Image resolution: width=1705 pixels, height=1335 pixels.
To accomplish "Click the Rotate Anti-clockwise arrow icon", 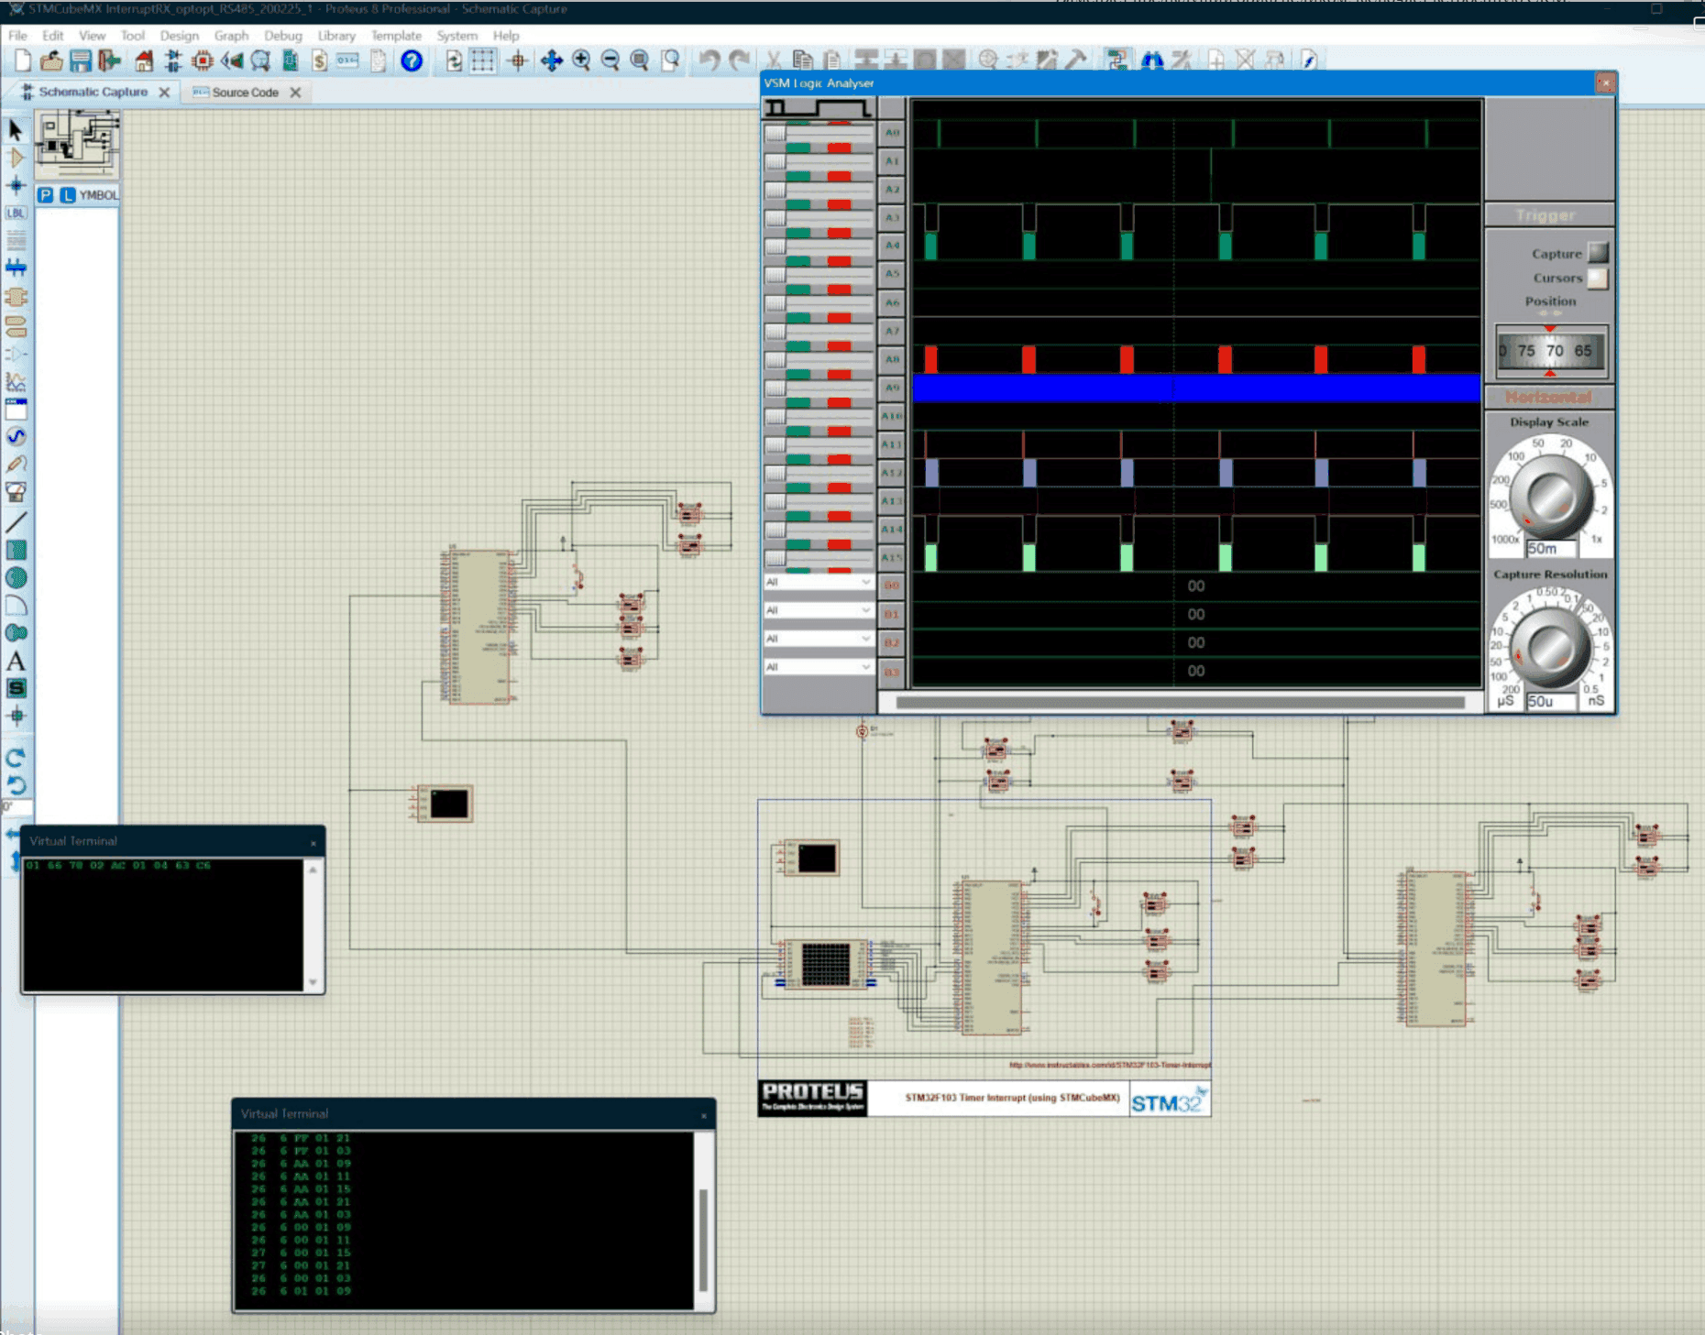I will [16, 785].
